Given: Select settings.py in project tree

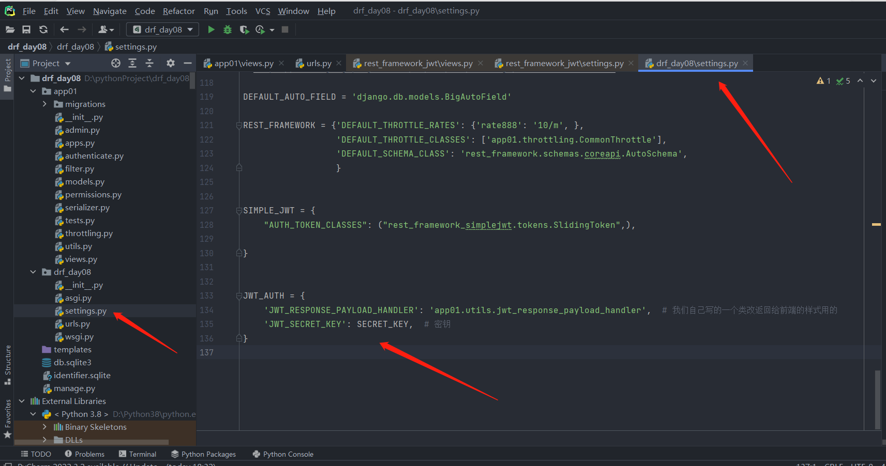Looking at the screenshot, I should pyautogui.click(x=86, y=310).
